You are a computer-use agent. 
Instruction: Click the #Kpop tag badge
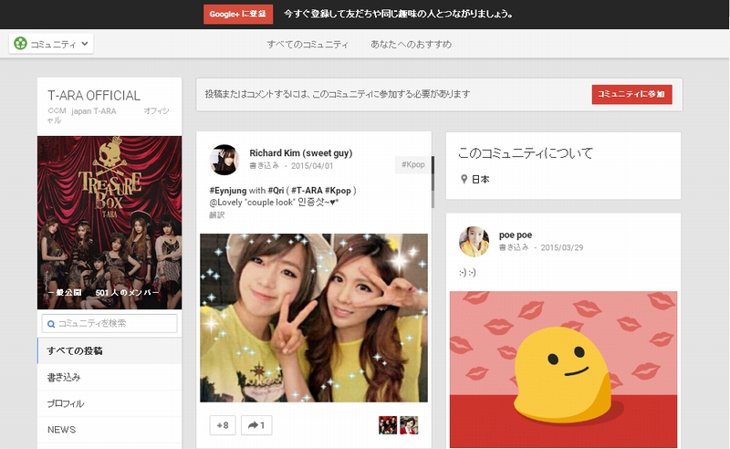point(413,164)
